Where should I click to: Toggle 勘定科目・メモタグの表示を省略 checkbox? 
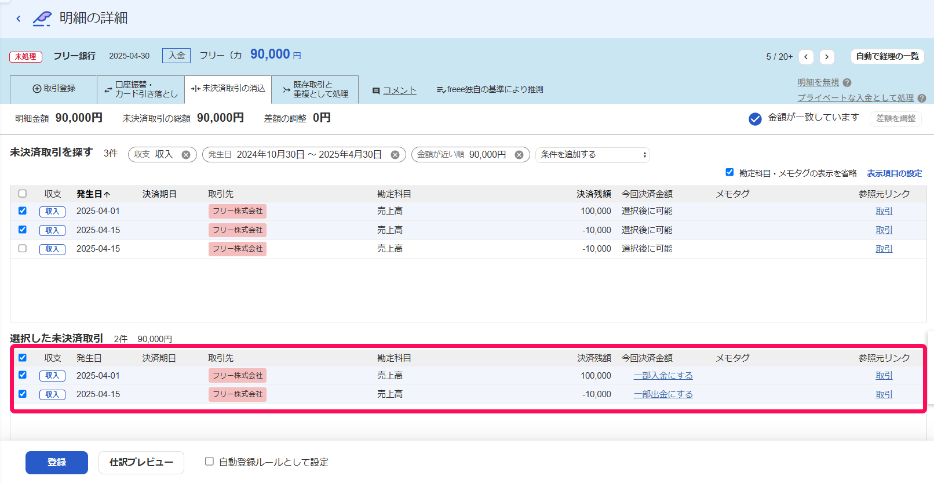coord(729,172)
